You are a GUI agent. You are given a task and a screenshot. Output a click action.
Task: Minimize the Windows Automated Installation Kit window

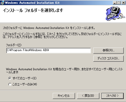coord(115,3)
